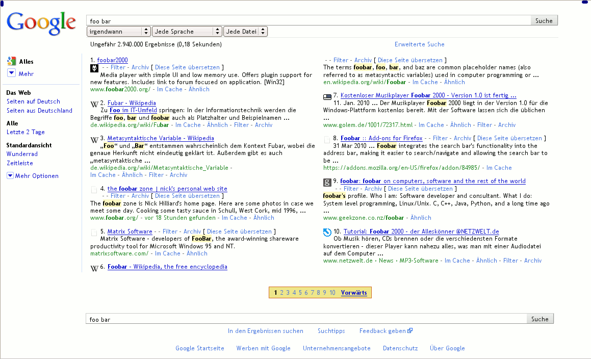This screenshot has height=359, width=591.
Task: Switch to Wunderrad view
Action: [22, 154]
